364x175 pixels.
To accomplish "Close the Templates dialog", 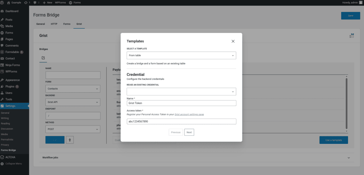I will click(x=233, y=41).
